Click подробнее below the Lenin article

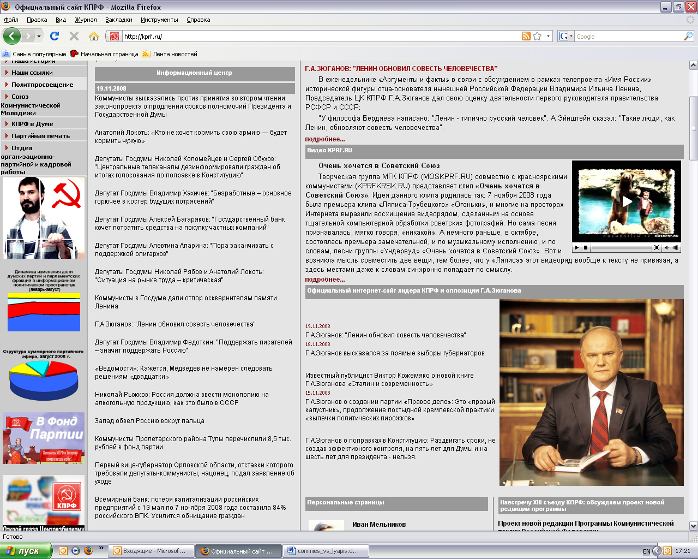tap(325, 139)
